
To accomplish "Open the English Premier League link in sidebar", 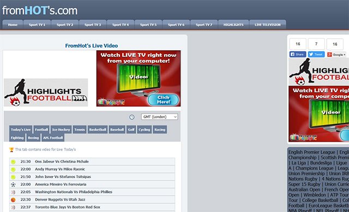I will pyautogui.click(x=311, y=152).
